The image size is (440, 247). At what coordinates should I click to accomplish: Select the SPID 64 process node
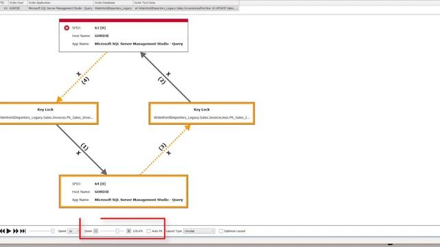[124, 191]
